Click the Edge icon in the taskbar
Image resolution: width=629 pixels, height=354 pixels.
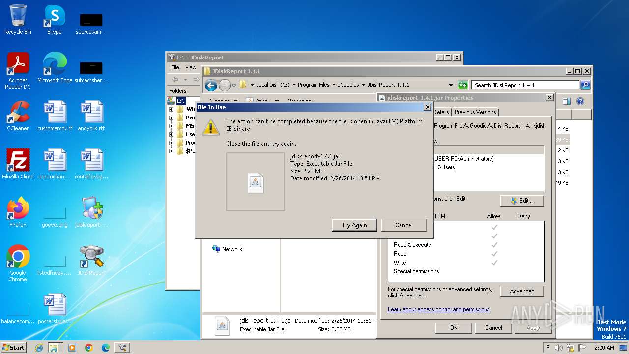[x=105, y=348]
